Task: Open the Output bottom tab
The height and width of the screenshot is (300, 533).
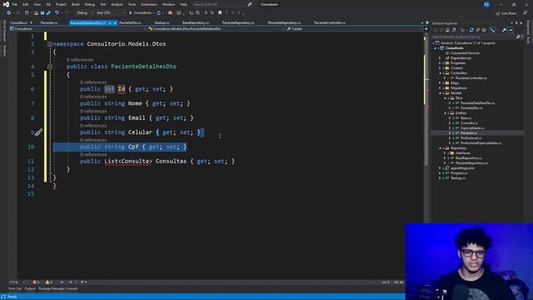Action: pos(30,289)
